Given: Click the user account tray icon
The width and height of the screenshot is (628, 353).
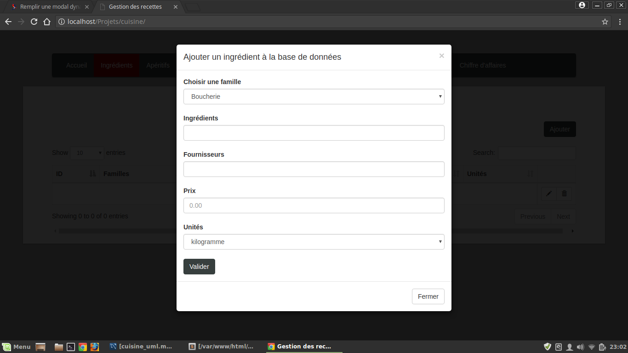Looking at the screenshot, I should click(570, 347).
